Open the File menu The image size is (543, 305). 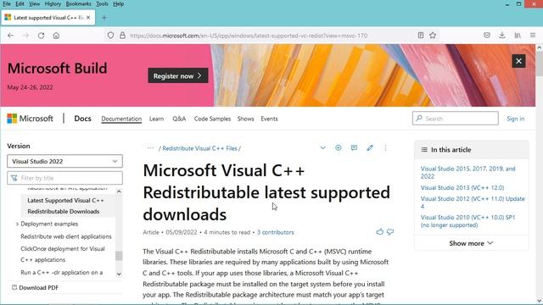[x=7, y=3]
